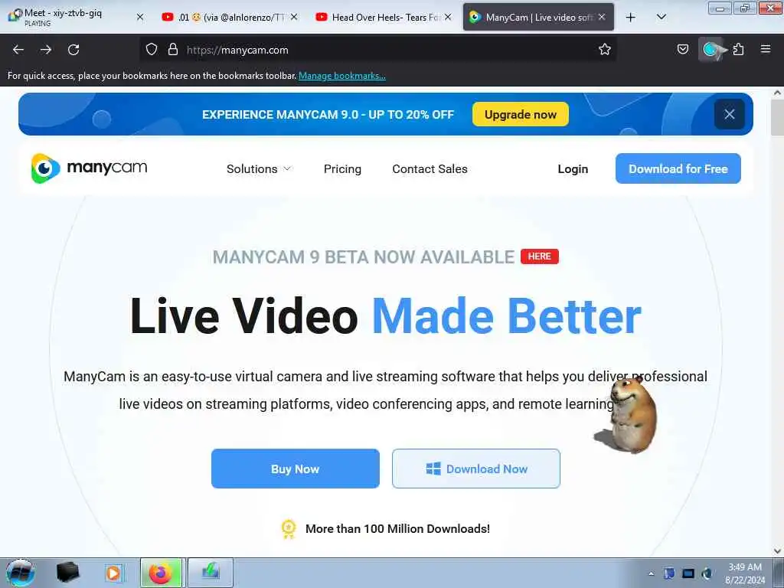Open Contact Sales page
The width and height of the screenshot is (784, 588).
click(x=430, y=169)
